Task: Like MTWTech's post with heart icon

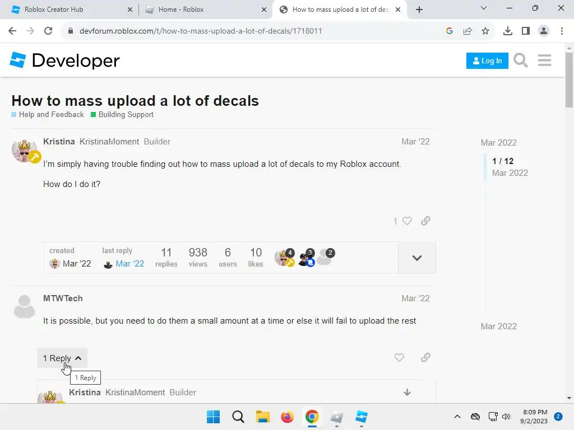Action: pyautogui.click(x=399, y=357)
